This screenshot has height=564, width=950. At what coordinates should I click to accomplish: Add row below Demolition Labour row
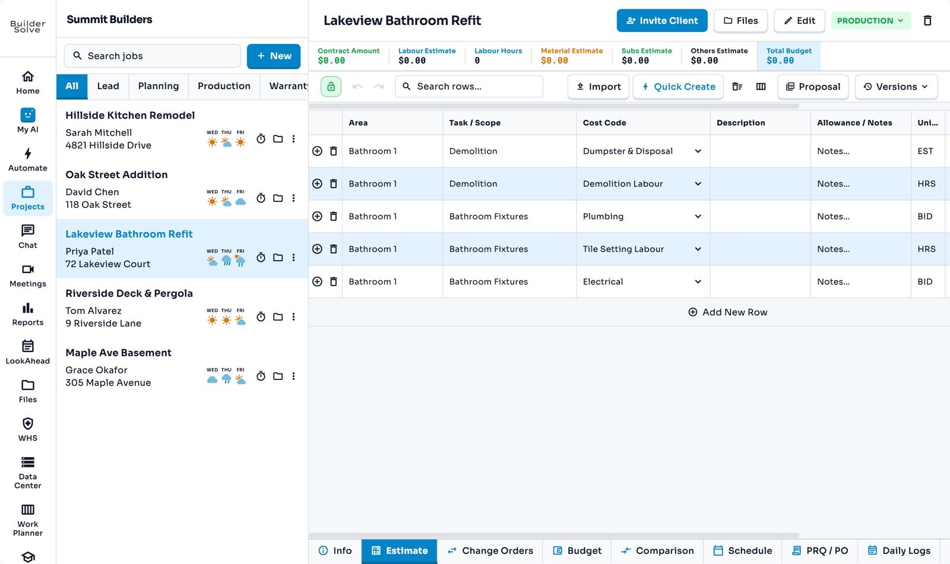coord(317,184)
